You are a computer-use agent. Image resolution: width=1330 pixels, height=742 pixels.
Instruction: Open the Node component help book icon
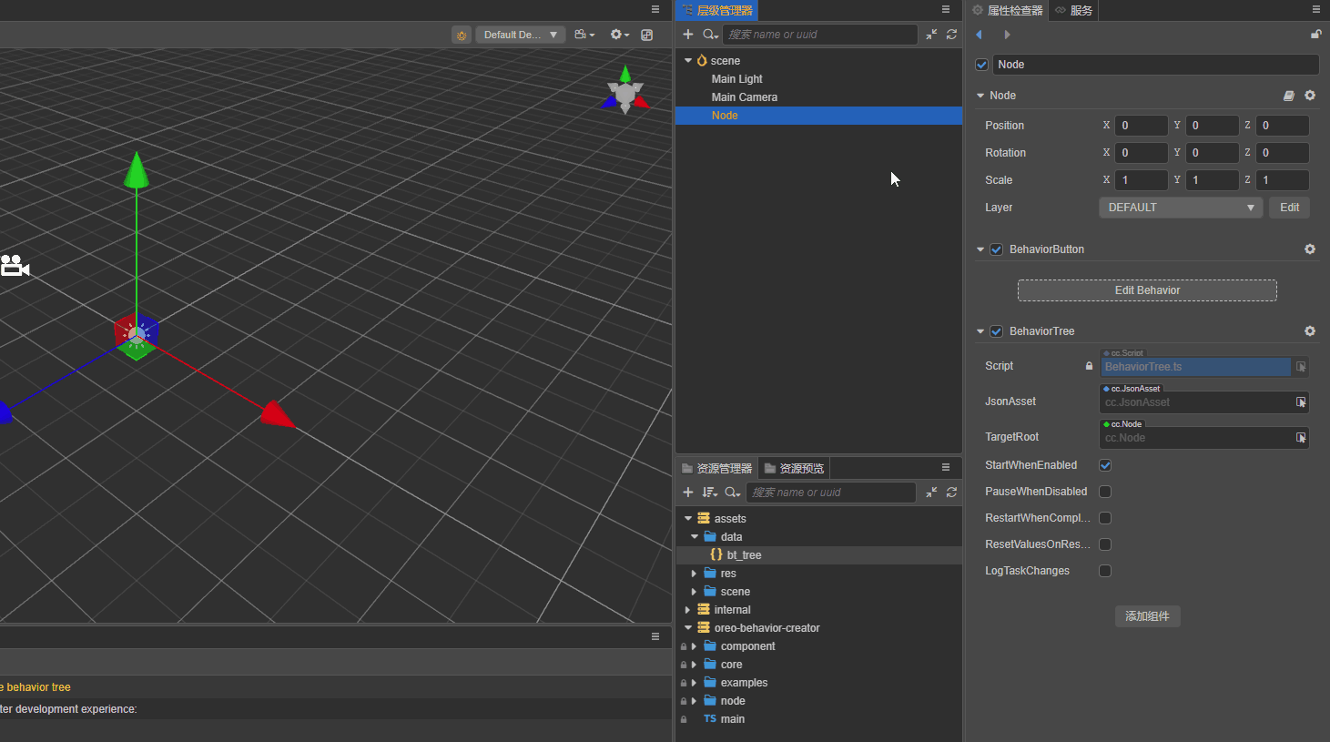(1289, 96)
